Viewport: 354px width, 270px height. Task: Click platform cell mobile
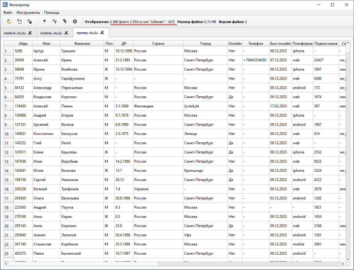click(x=302, y=244)
